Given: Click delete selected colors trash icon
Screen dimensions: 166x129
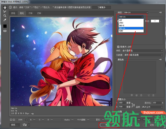Looking at the screenshot, I should [153, 95].
